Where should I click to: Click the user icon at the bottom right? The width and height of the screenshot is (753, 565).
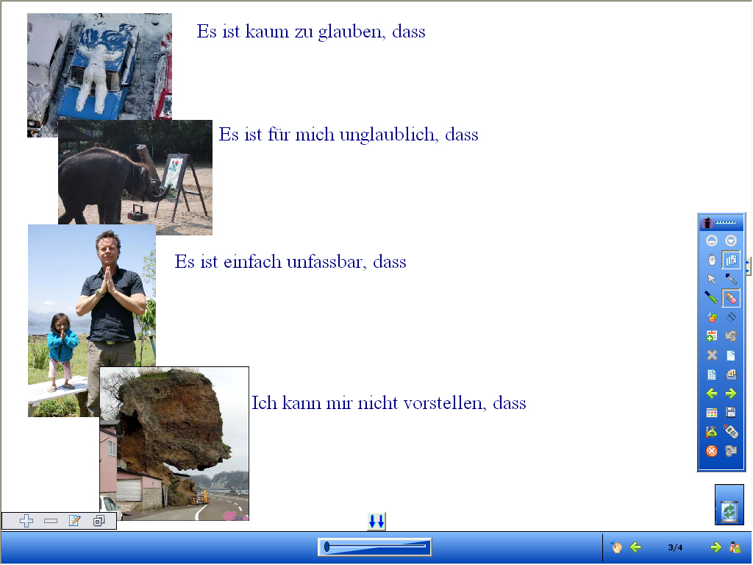point(735,547)
